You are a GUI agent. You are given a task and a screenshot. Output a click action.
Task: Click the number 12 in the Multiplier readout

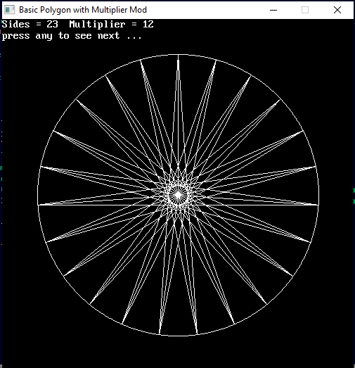pyautogui.click(x=148, y=24)
